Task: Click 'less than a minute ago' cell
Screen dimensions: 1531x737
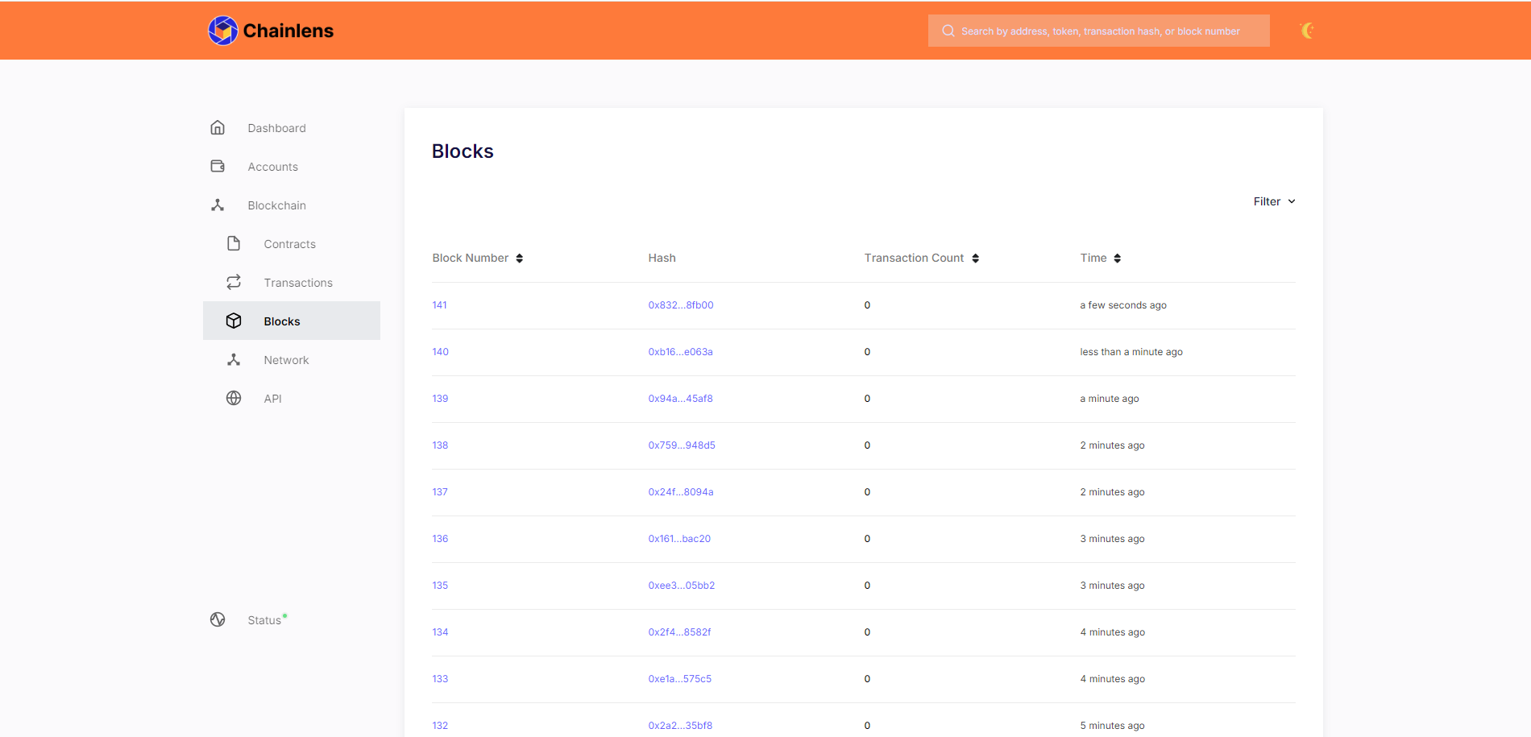Action: 1131,352
